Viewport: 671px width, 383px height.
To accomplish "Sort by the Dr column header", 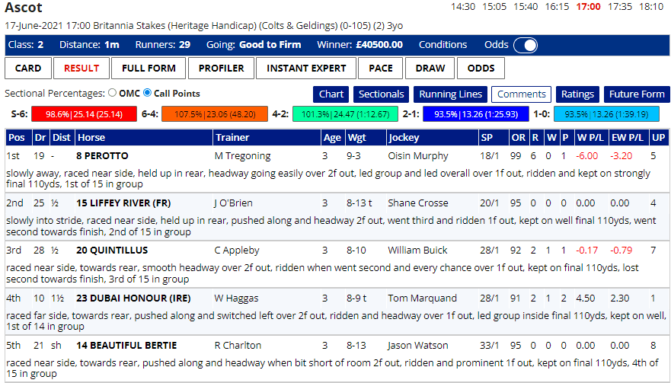I will click(x=40, y=138).
